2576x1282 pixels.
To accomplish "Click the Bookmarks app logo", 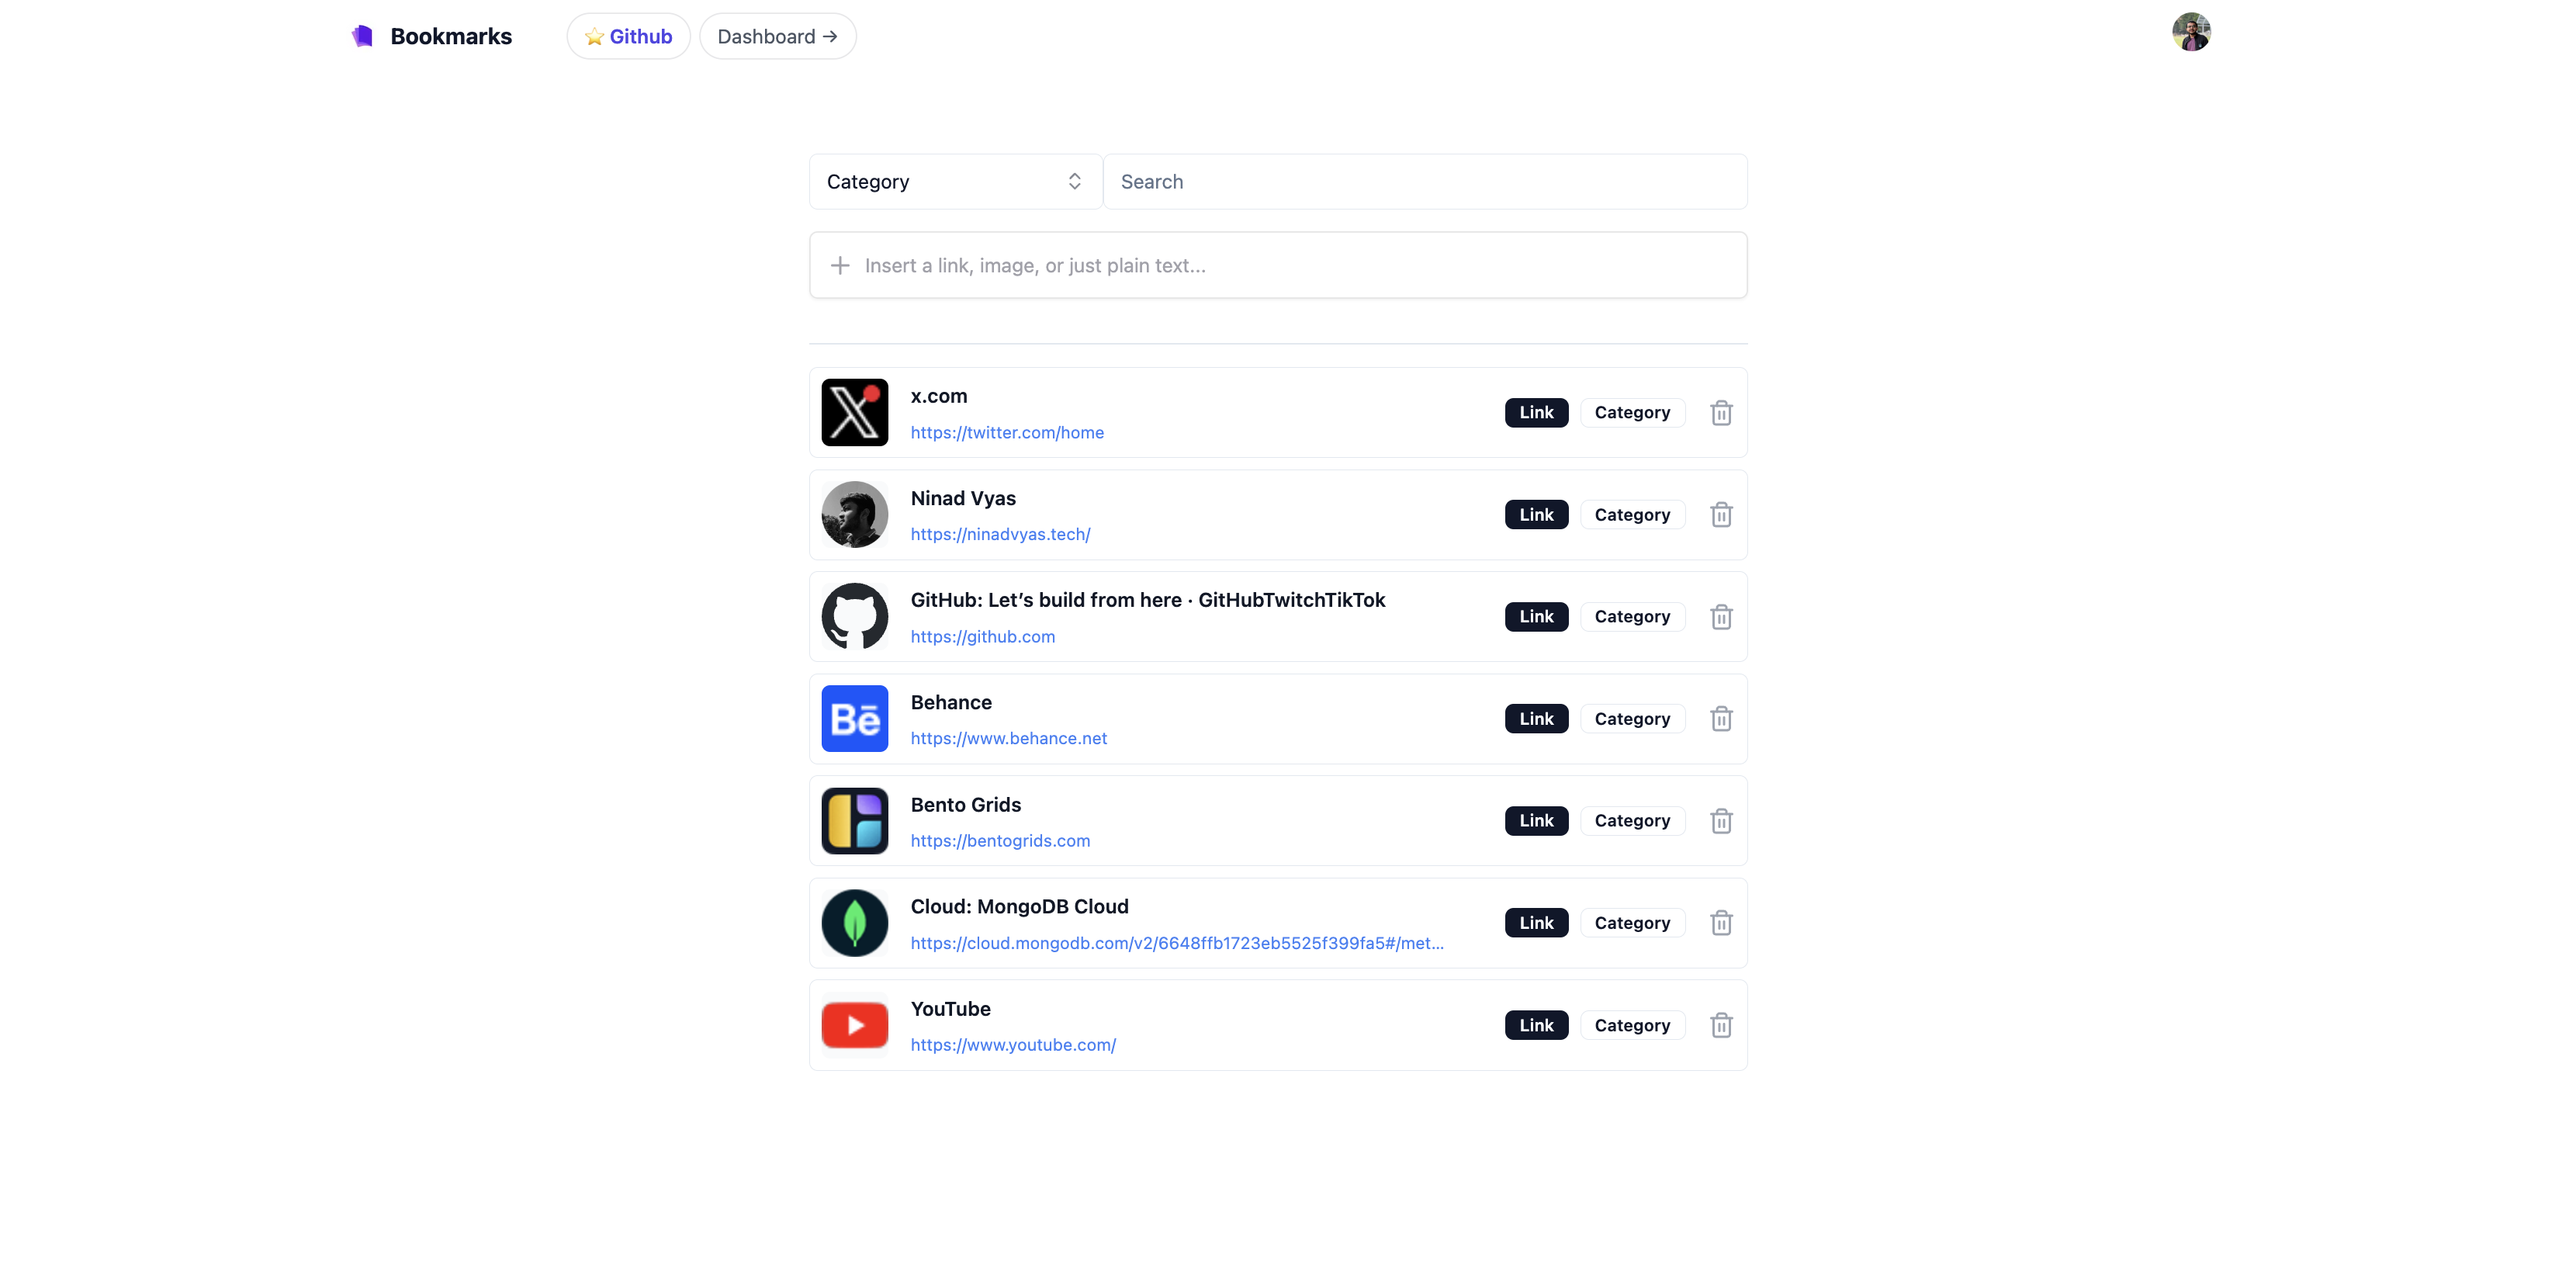I will (361, 35).
